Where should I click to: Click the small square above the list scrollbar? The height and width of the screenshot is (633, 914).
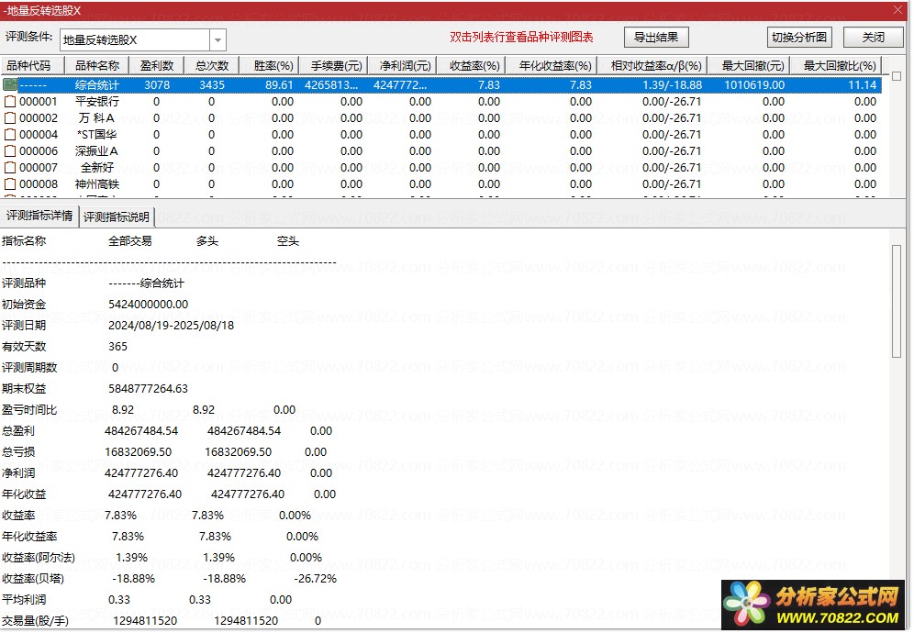click(897, 76)
